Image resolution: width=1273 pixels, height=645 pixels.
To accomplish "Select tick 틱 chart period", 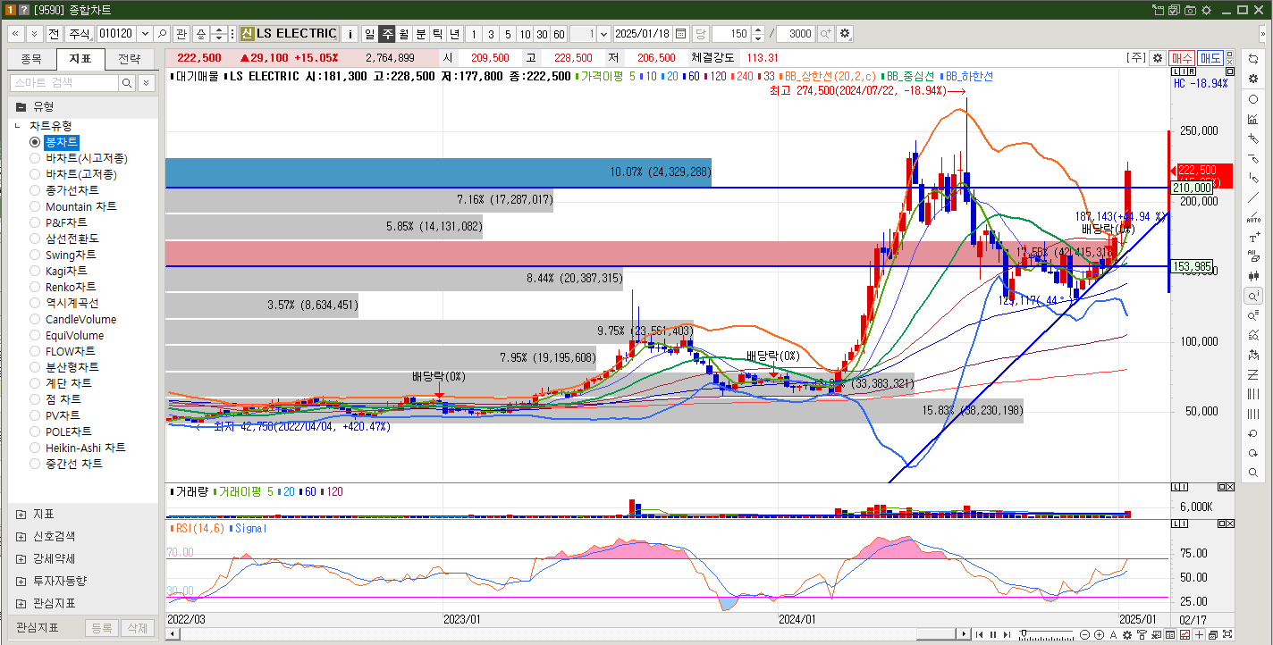I will (437, 33).
